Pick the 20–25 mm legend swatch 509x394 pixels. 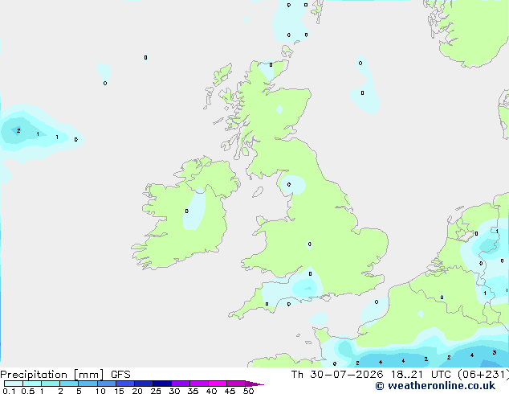tap(143, 384)
